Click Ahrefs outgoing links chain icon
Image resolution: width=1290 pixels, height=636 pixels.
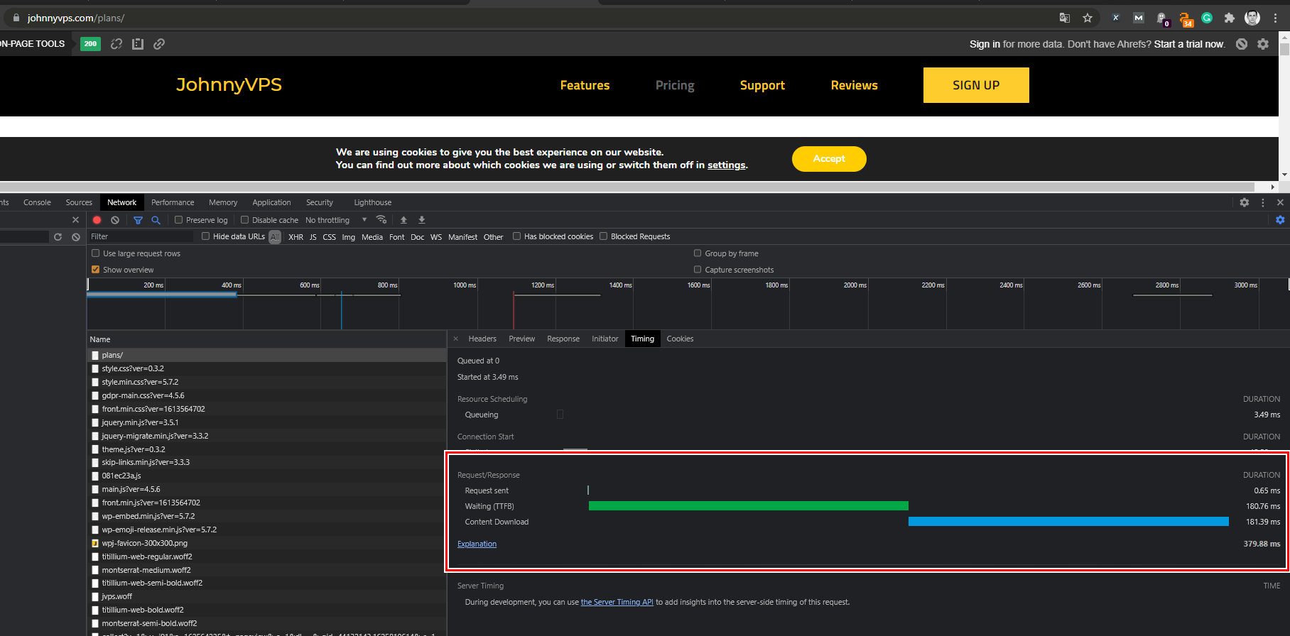pos(159,44)
